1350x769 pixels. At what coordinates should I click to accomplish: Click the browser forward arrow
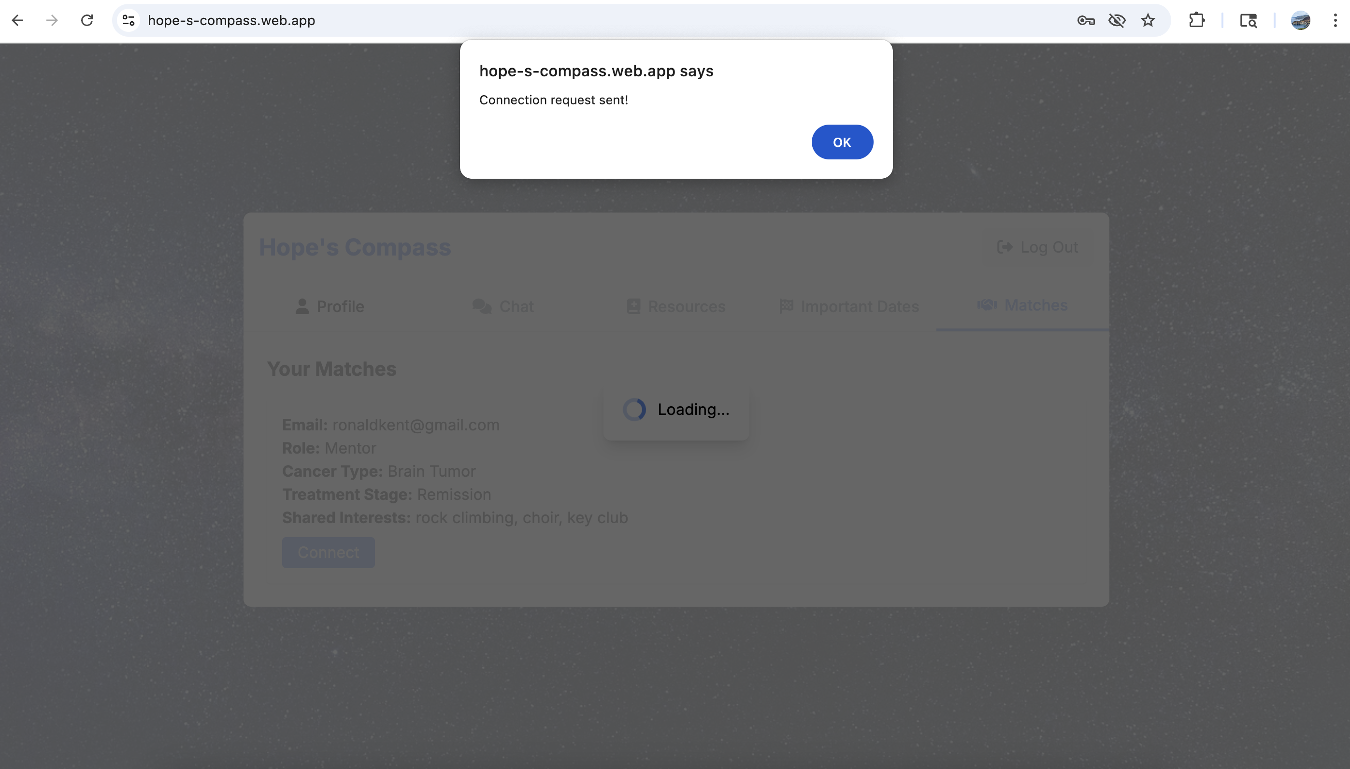[x=52, y=21]
